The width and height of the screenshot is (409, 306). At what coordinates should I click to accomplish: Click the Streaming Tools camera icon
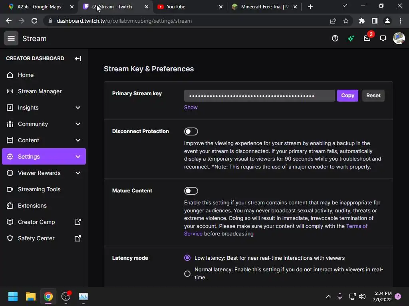tap(10, 189)
